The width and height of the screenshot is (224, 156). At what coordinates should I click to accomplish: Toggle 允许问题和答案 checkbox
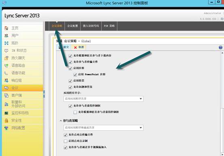coord(70,87)
